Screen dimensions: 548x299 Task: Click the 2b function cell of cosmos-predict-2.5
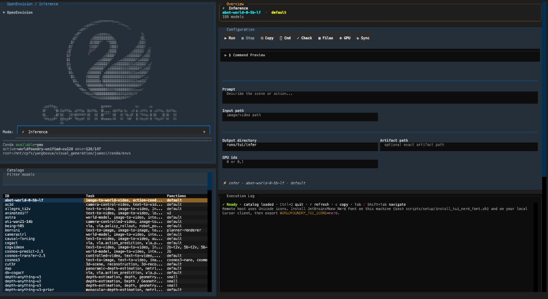coord(169,251)
